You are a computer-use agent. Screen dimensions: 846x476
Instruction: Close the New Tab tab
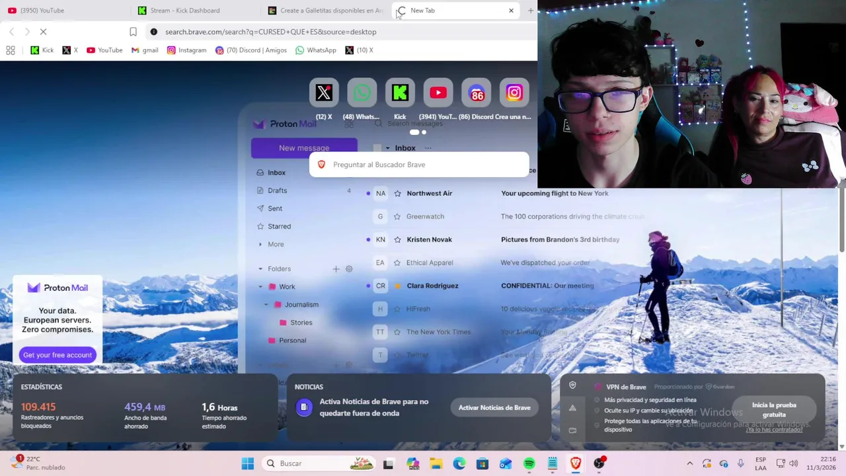tap(511, 11)
